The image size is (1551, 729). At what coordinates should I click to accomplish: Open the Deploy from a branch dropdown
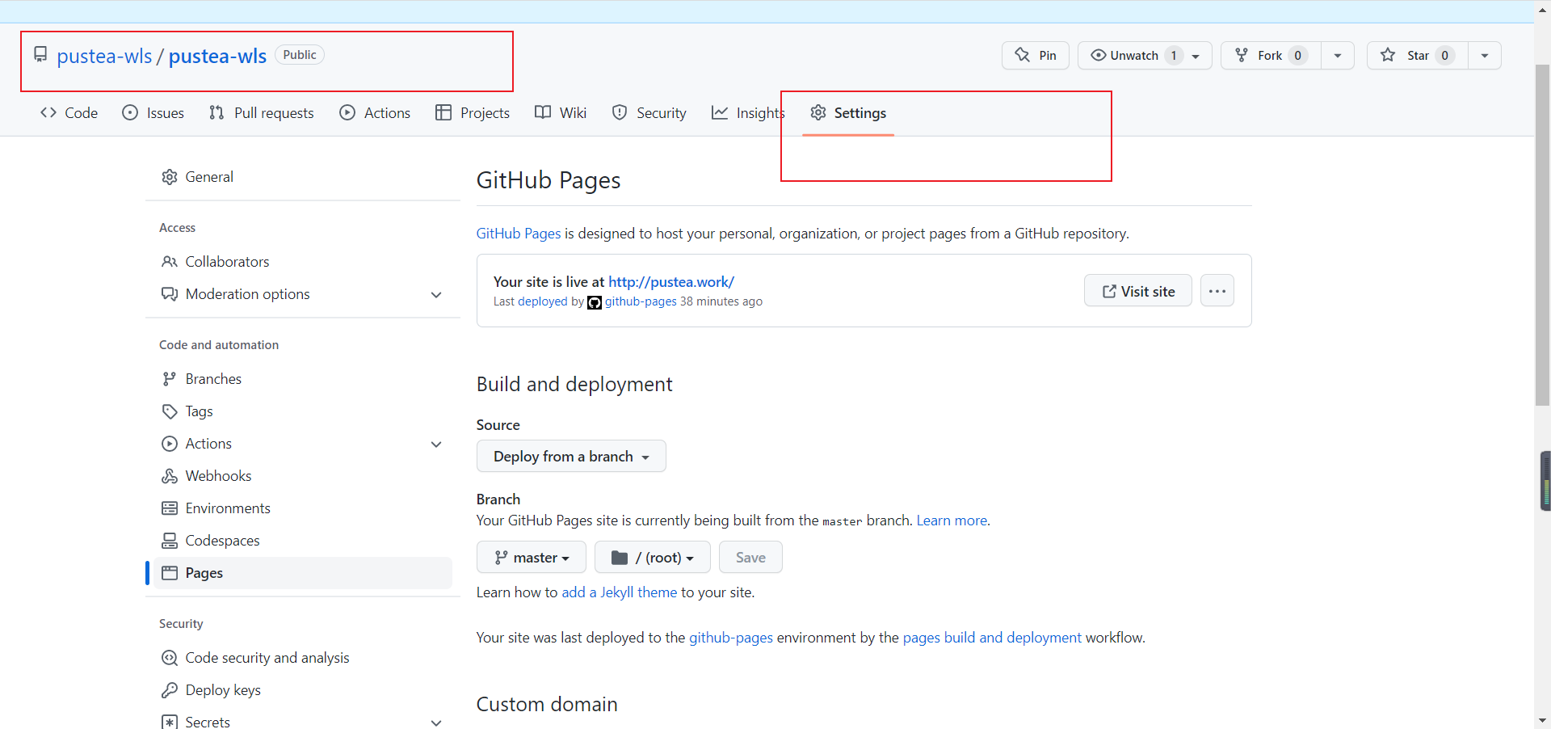tap(571, 457)
